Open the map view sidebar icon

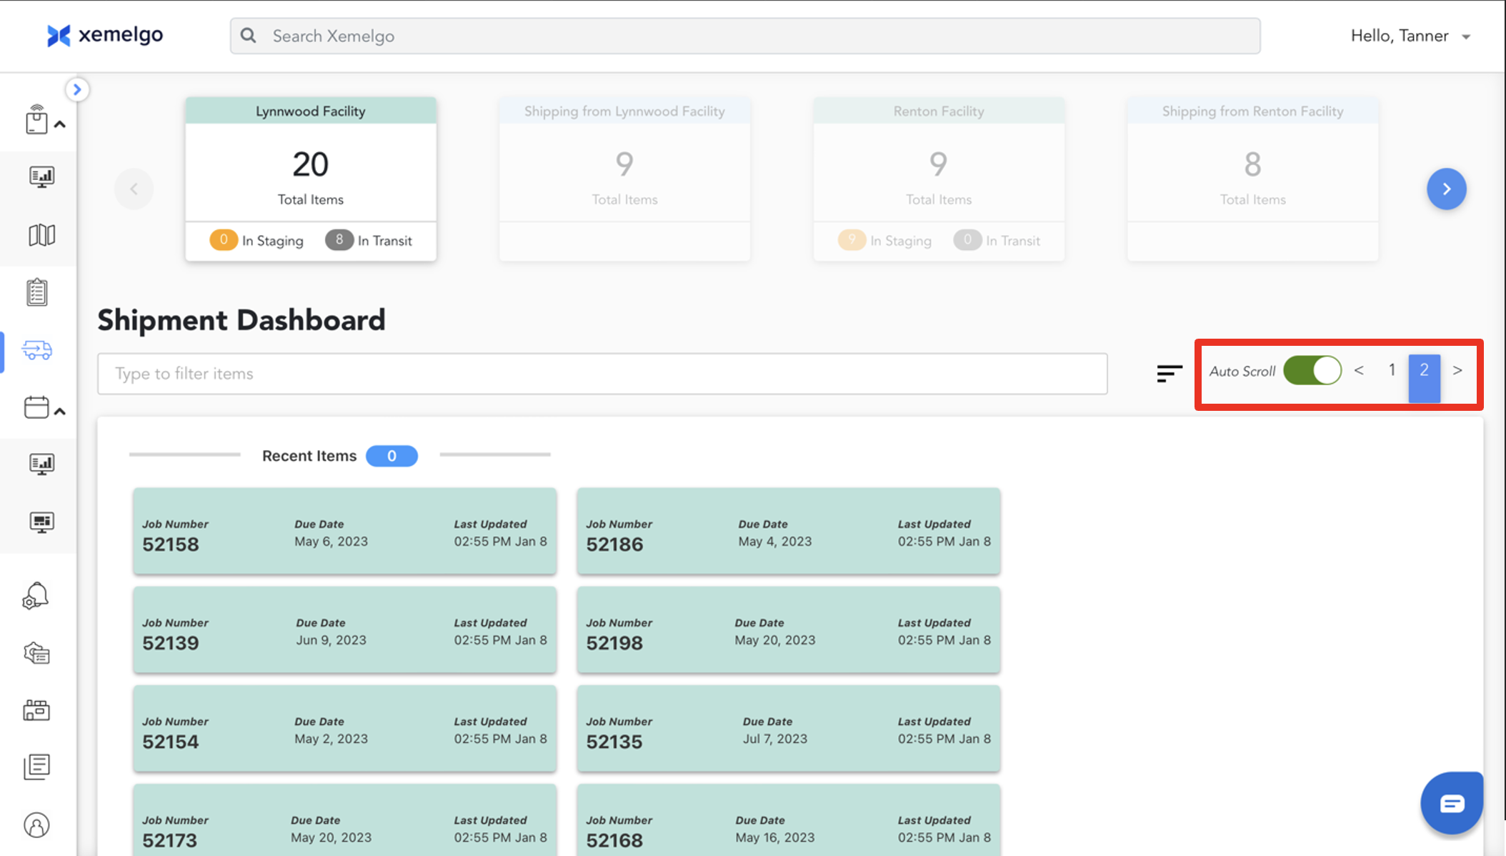(x=41, y=235)
